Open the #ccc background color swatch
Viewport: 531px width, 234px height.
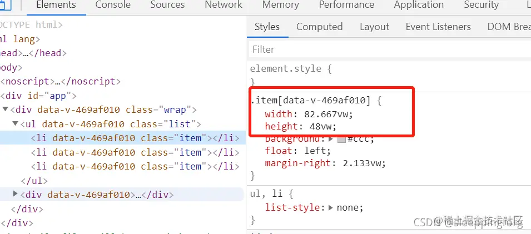[342, 139]
